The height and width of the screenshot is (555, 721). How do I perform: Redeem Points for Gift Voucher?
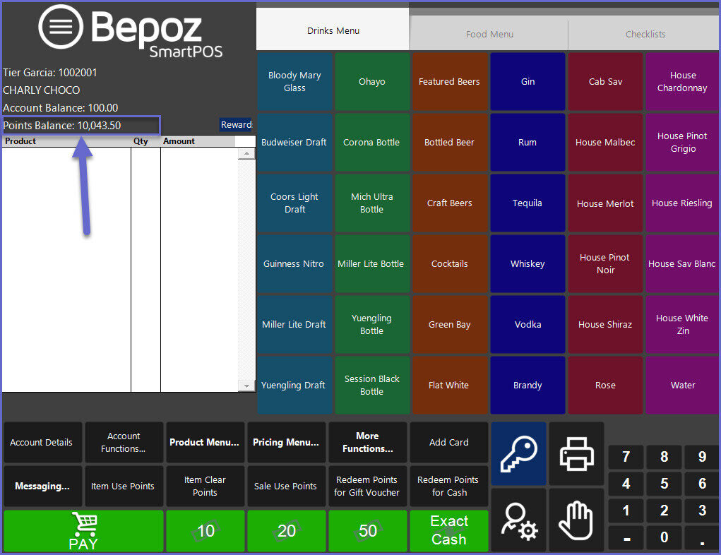(367, 486)
